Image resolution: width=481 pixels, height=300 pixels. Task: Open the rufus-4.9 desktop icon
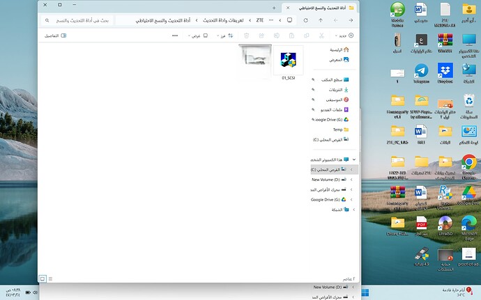coord(421,256)
